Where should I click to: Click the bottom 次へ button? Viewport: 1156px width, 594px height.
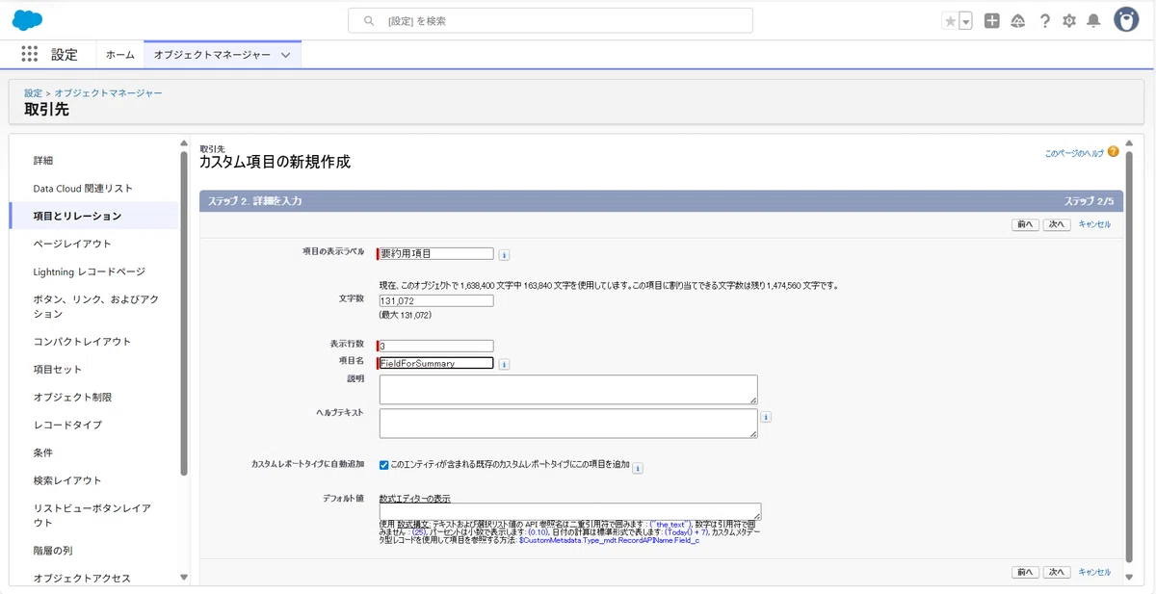(x=1057, y=572)
